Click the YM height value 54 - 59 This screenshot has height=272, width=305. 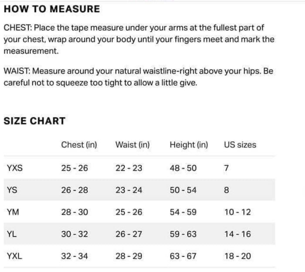click(x=183, y=212)
